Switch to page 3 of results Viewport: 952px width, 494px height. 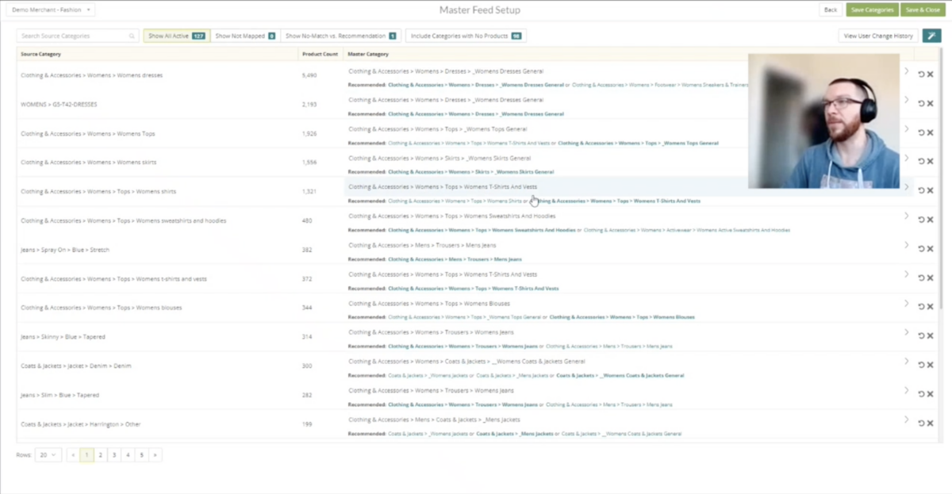click(x=113, y=454)
